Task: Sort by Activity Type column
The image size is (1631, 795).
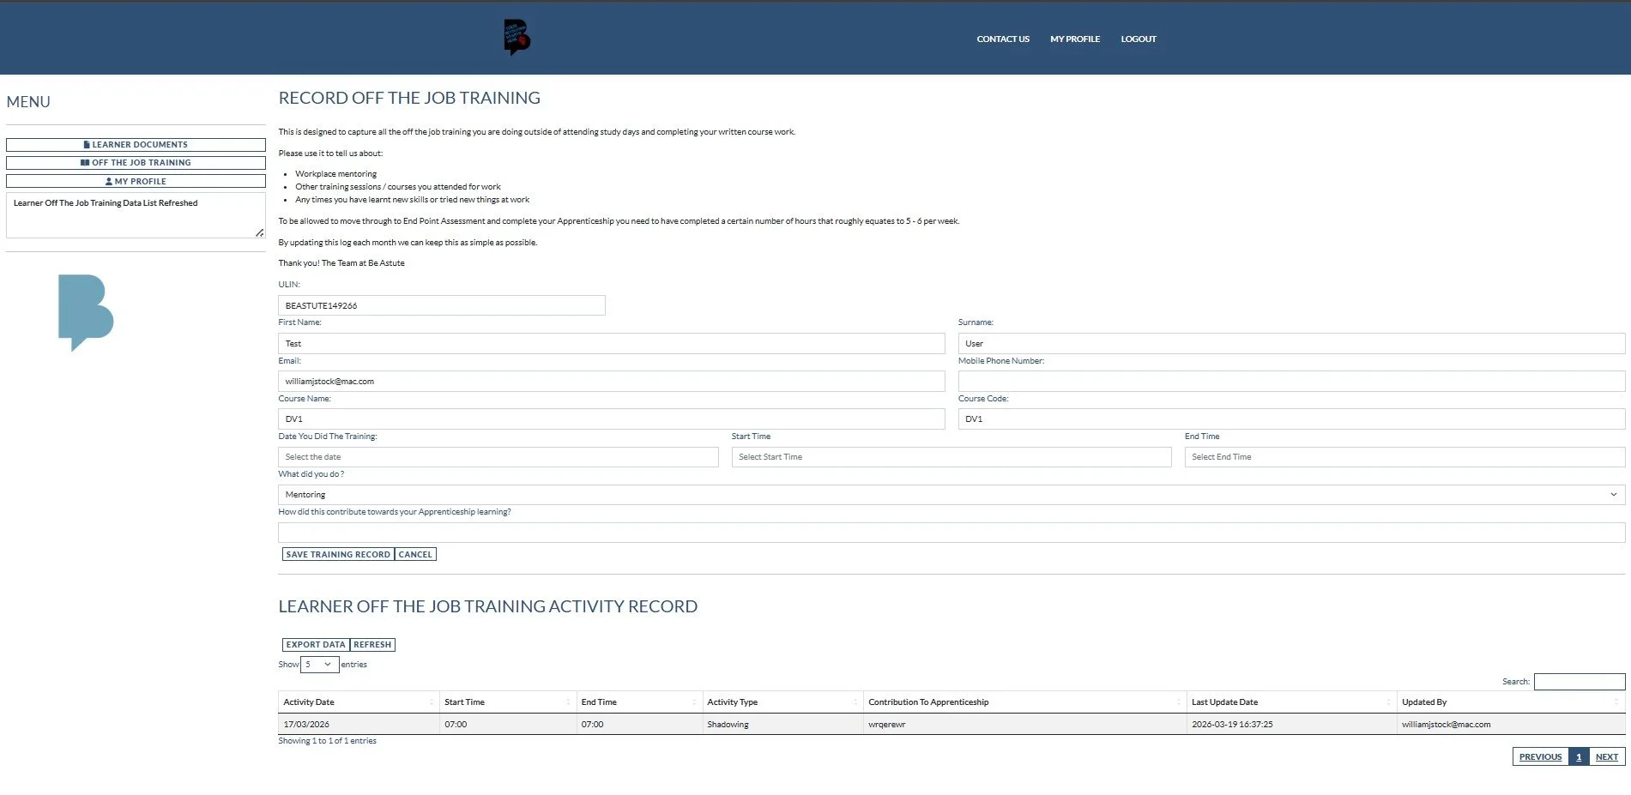Action: coord(782,702)
